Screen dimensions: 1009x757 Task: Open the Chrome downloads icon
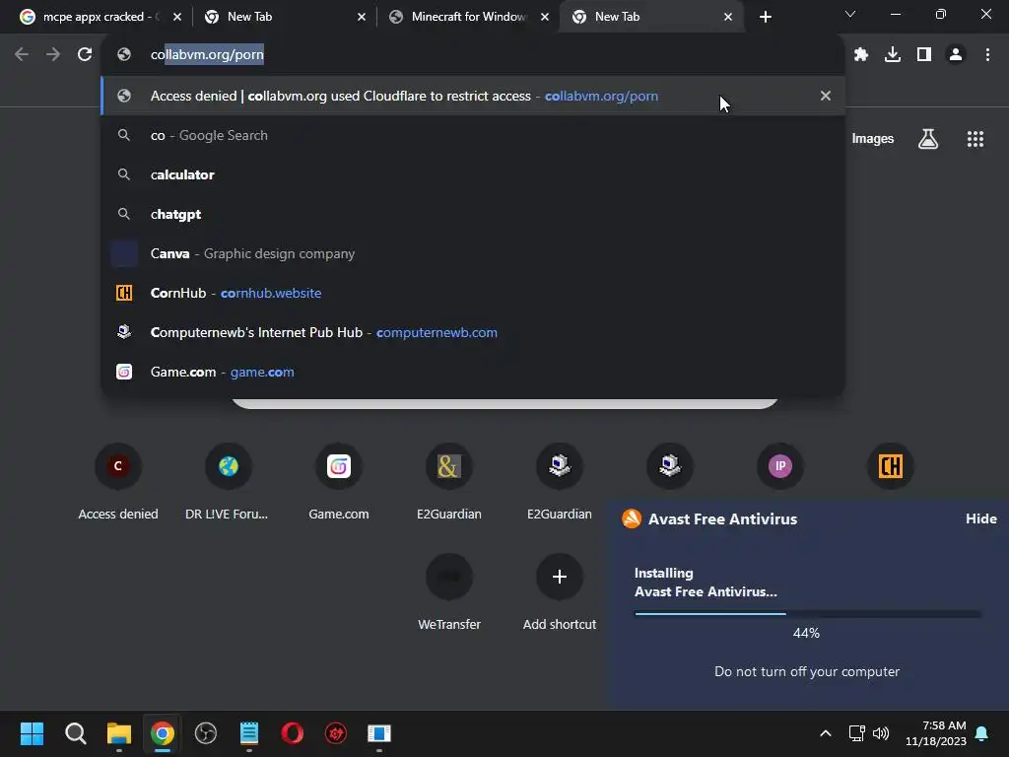pyautogui.click(x=893, y=54)
